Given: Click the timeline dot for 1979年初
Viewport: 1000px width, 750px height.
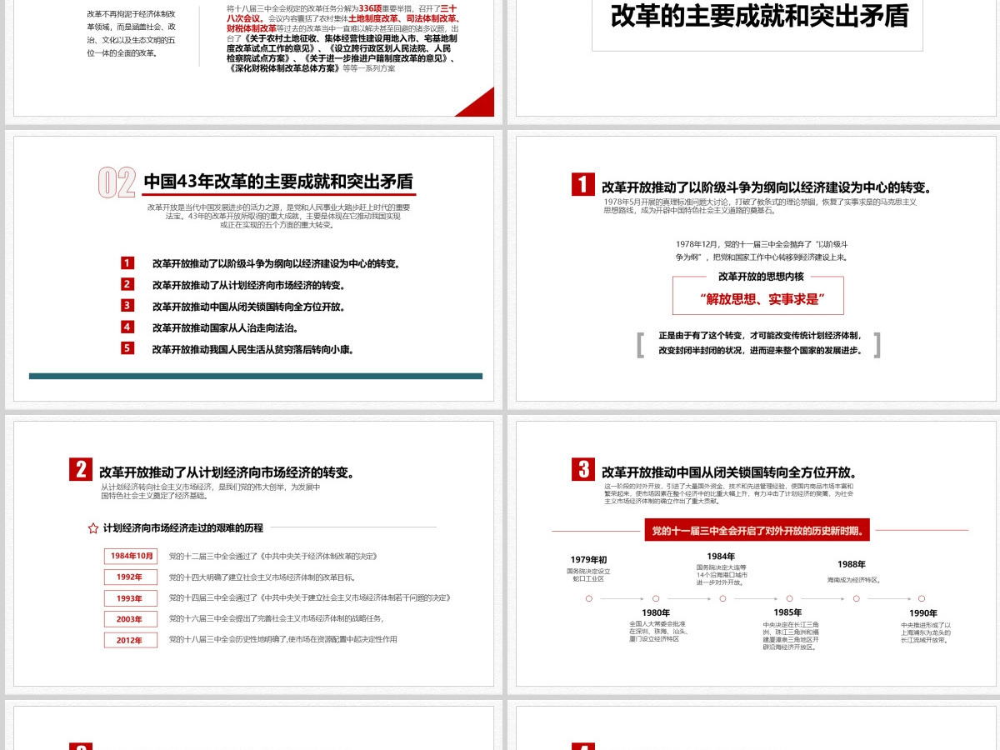Looking at the screenshot, I should [589, 598].
